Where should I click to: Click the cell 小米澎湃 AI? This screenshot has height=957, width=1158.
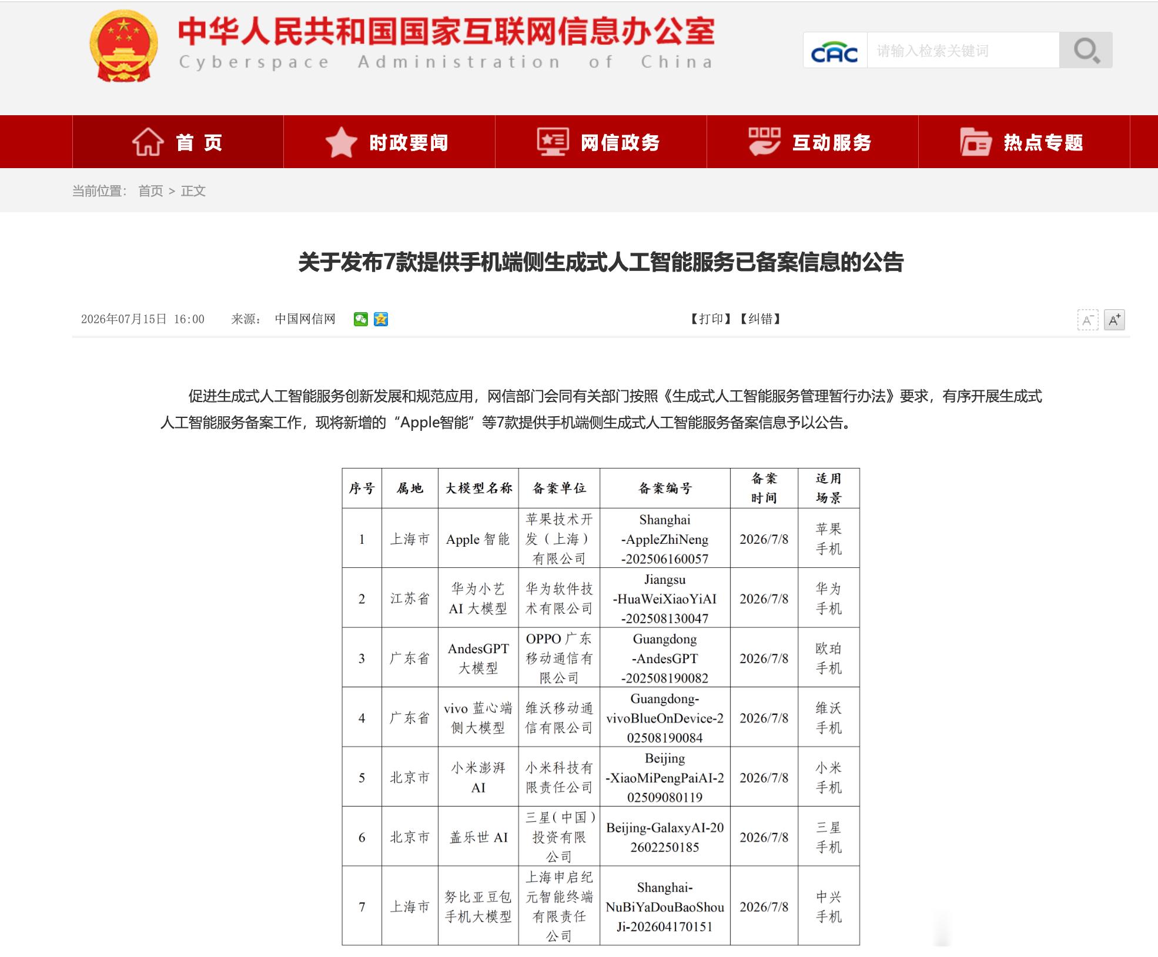[478, 778]
